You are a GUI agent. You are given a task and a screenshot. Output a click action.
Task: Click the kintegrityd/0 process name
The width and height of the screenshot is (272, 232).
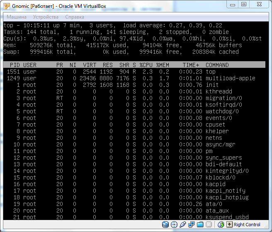[227, 171]
